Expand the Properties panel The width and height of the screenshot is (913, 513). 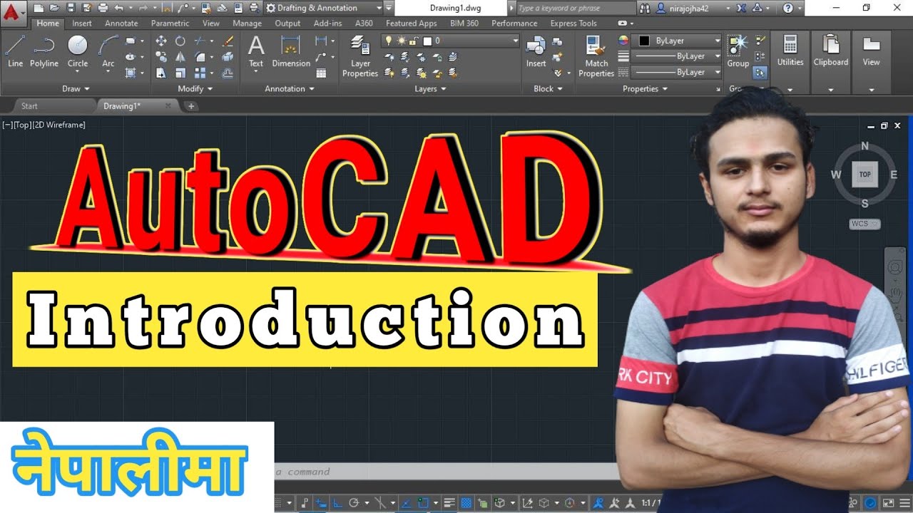point(646,89)
